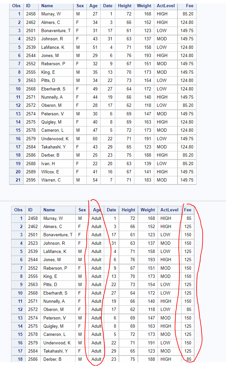Select rounded fee 125 in Quigley, M row
This screenshot has width=226, height=366.
point(188,326)
